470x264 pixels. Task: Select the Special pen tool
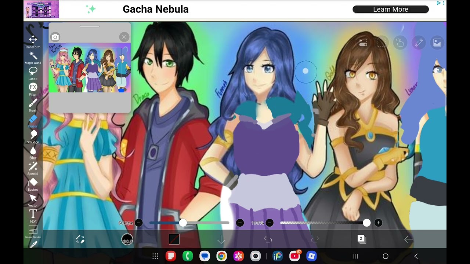[x=33, y=168]
